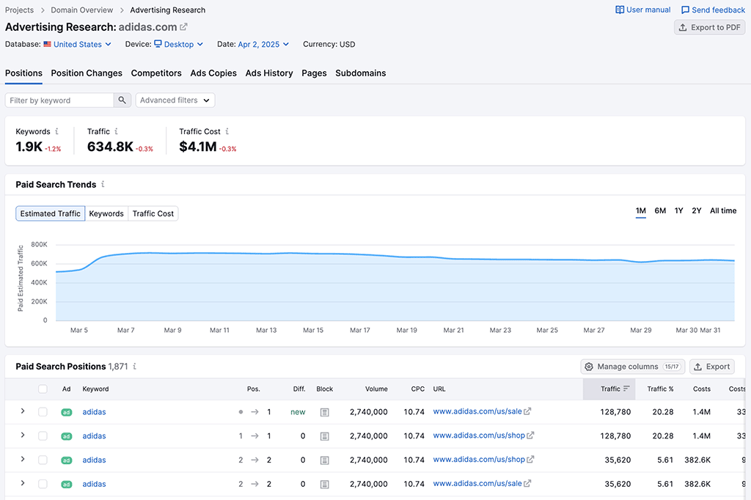Show info for Keywords metric
Viewport: 751px width, 500px height.
pyautogui.click(x=56, y=131)
